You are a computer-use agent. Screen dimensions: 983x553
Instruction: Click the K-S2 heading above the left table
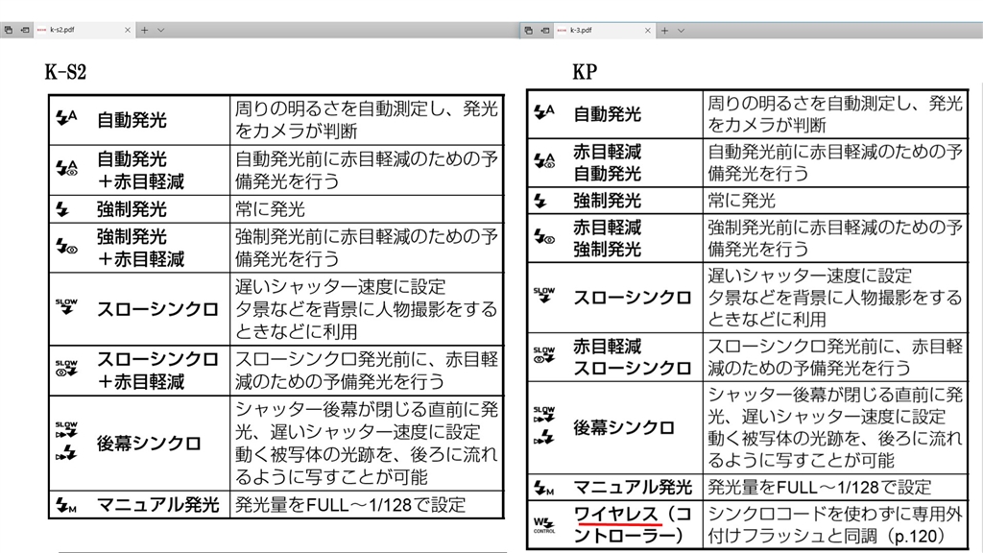65,72
